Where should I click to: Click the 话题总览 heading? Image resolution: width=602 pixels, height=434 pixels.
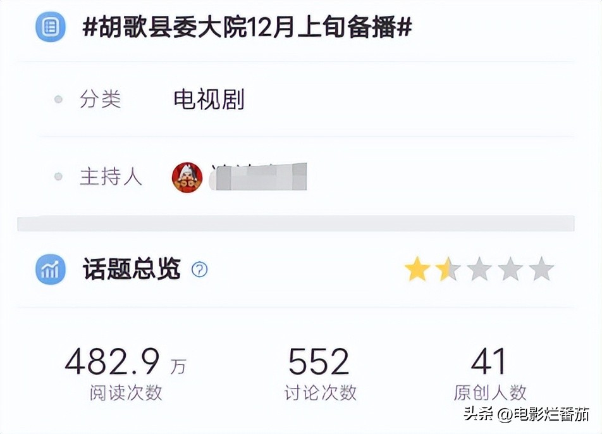pyautogui.click(x=132, y=268)
